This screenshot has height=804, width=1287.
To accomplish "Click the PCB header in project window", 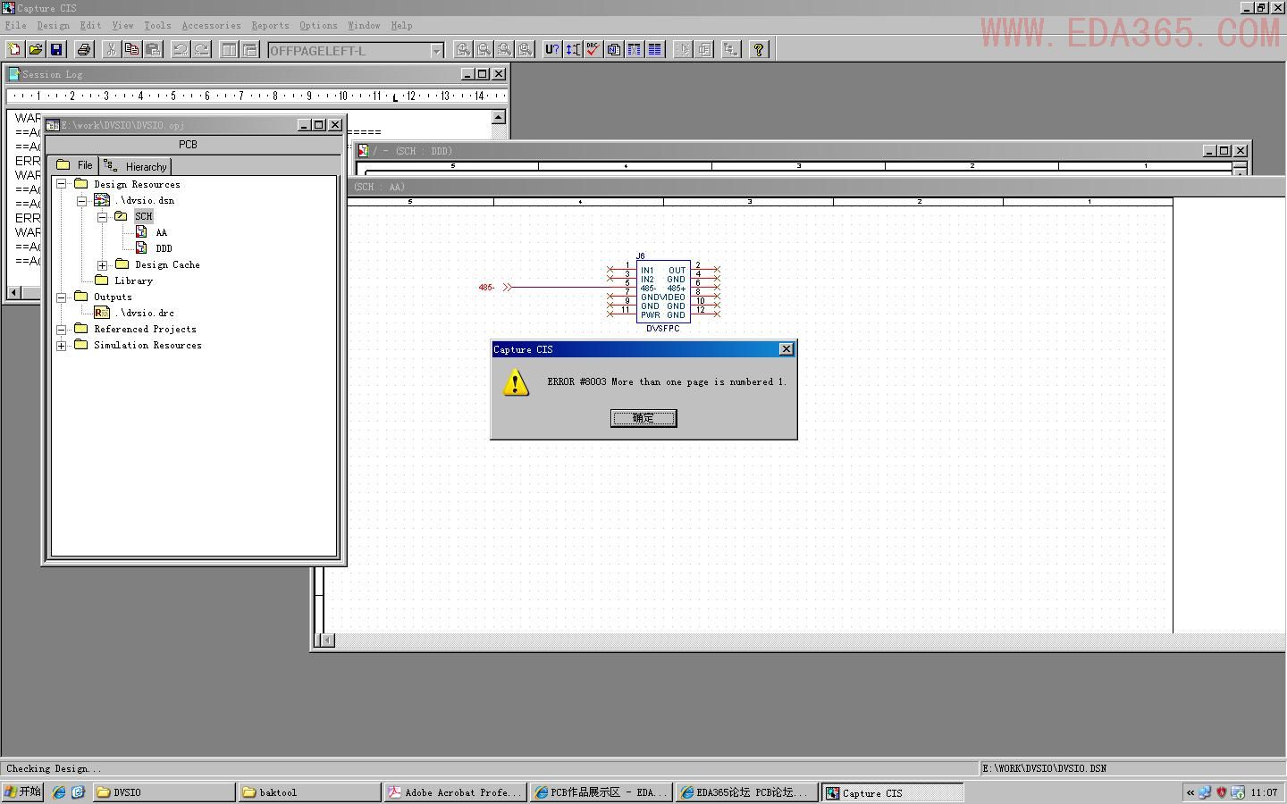I will [188, 145].
